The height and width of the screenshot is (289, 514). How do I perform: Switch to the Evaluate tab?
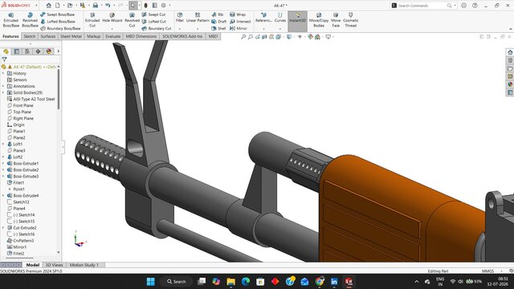(112, 36)
